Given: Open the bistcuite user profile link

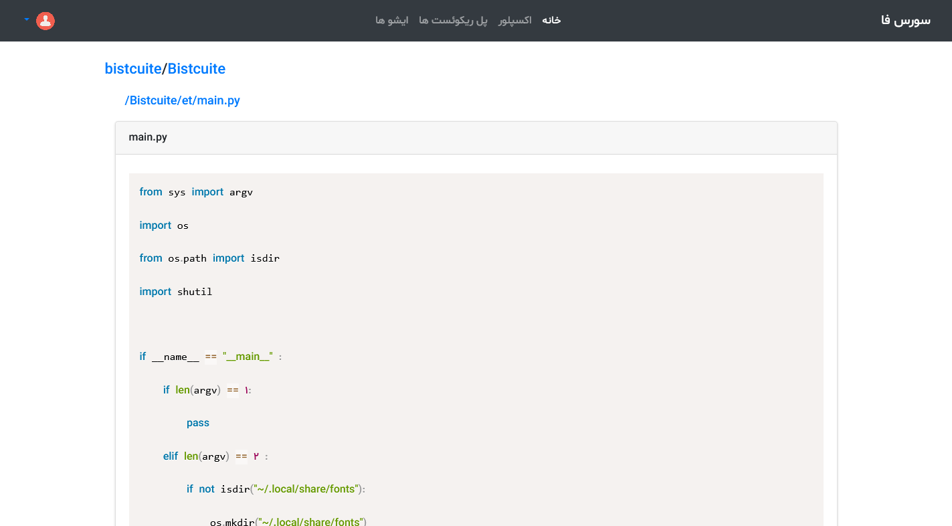Looking at the screenshot, I should (133, 69).
